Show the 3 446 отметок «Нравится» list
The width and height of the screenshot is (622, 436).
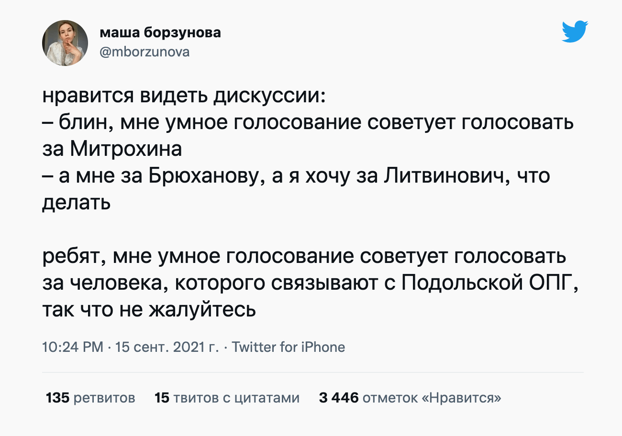pos(410,398)
